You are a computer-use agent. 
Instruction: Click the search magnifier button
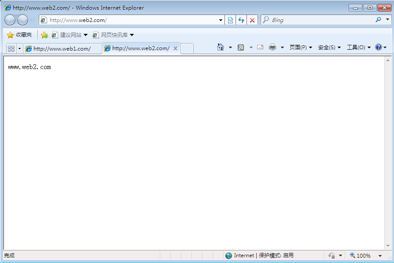tap(379, 20)
